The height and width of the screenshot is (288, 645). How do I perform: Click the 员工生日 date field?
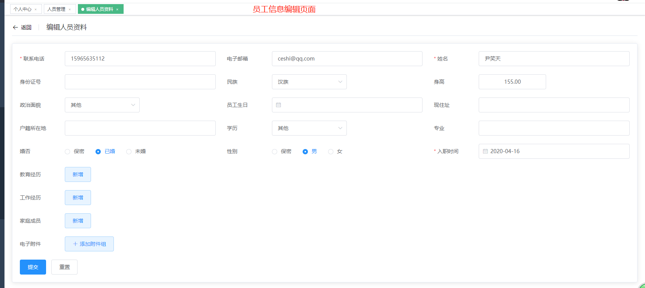(x=347, y=105)
